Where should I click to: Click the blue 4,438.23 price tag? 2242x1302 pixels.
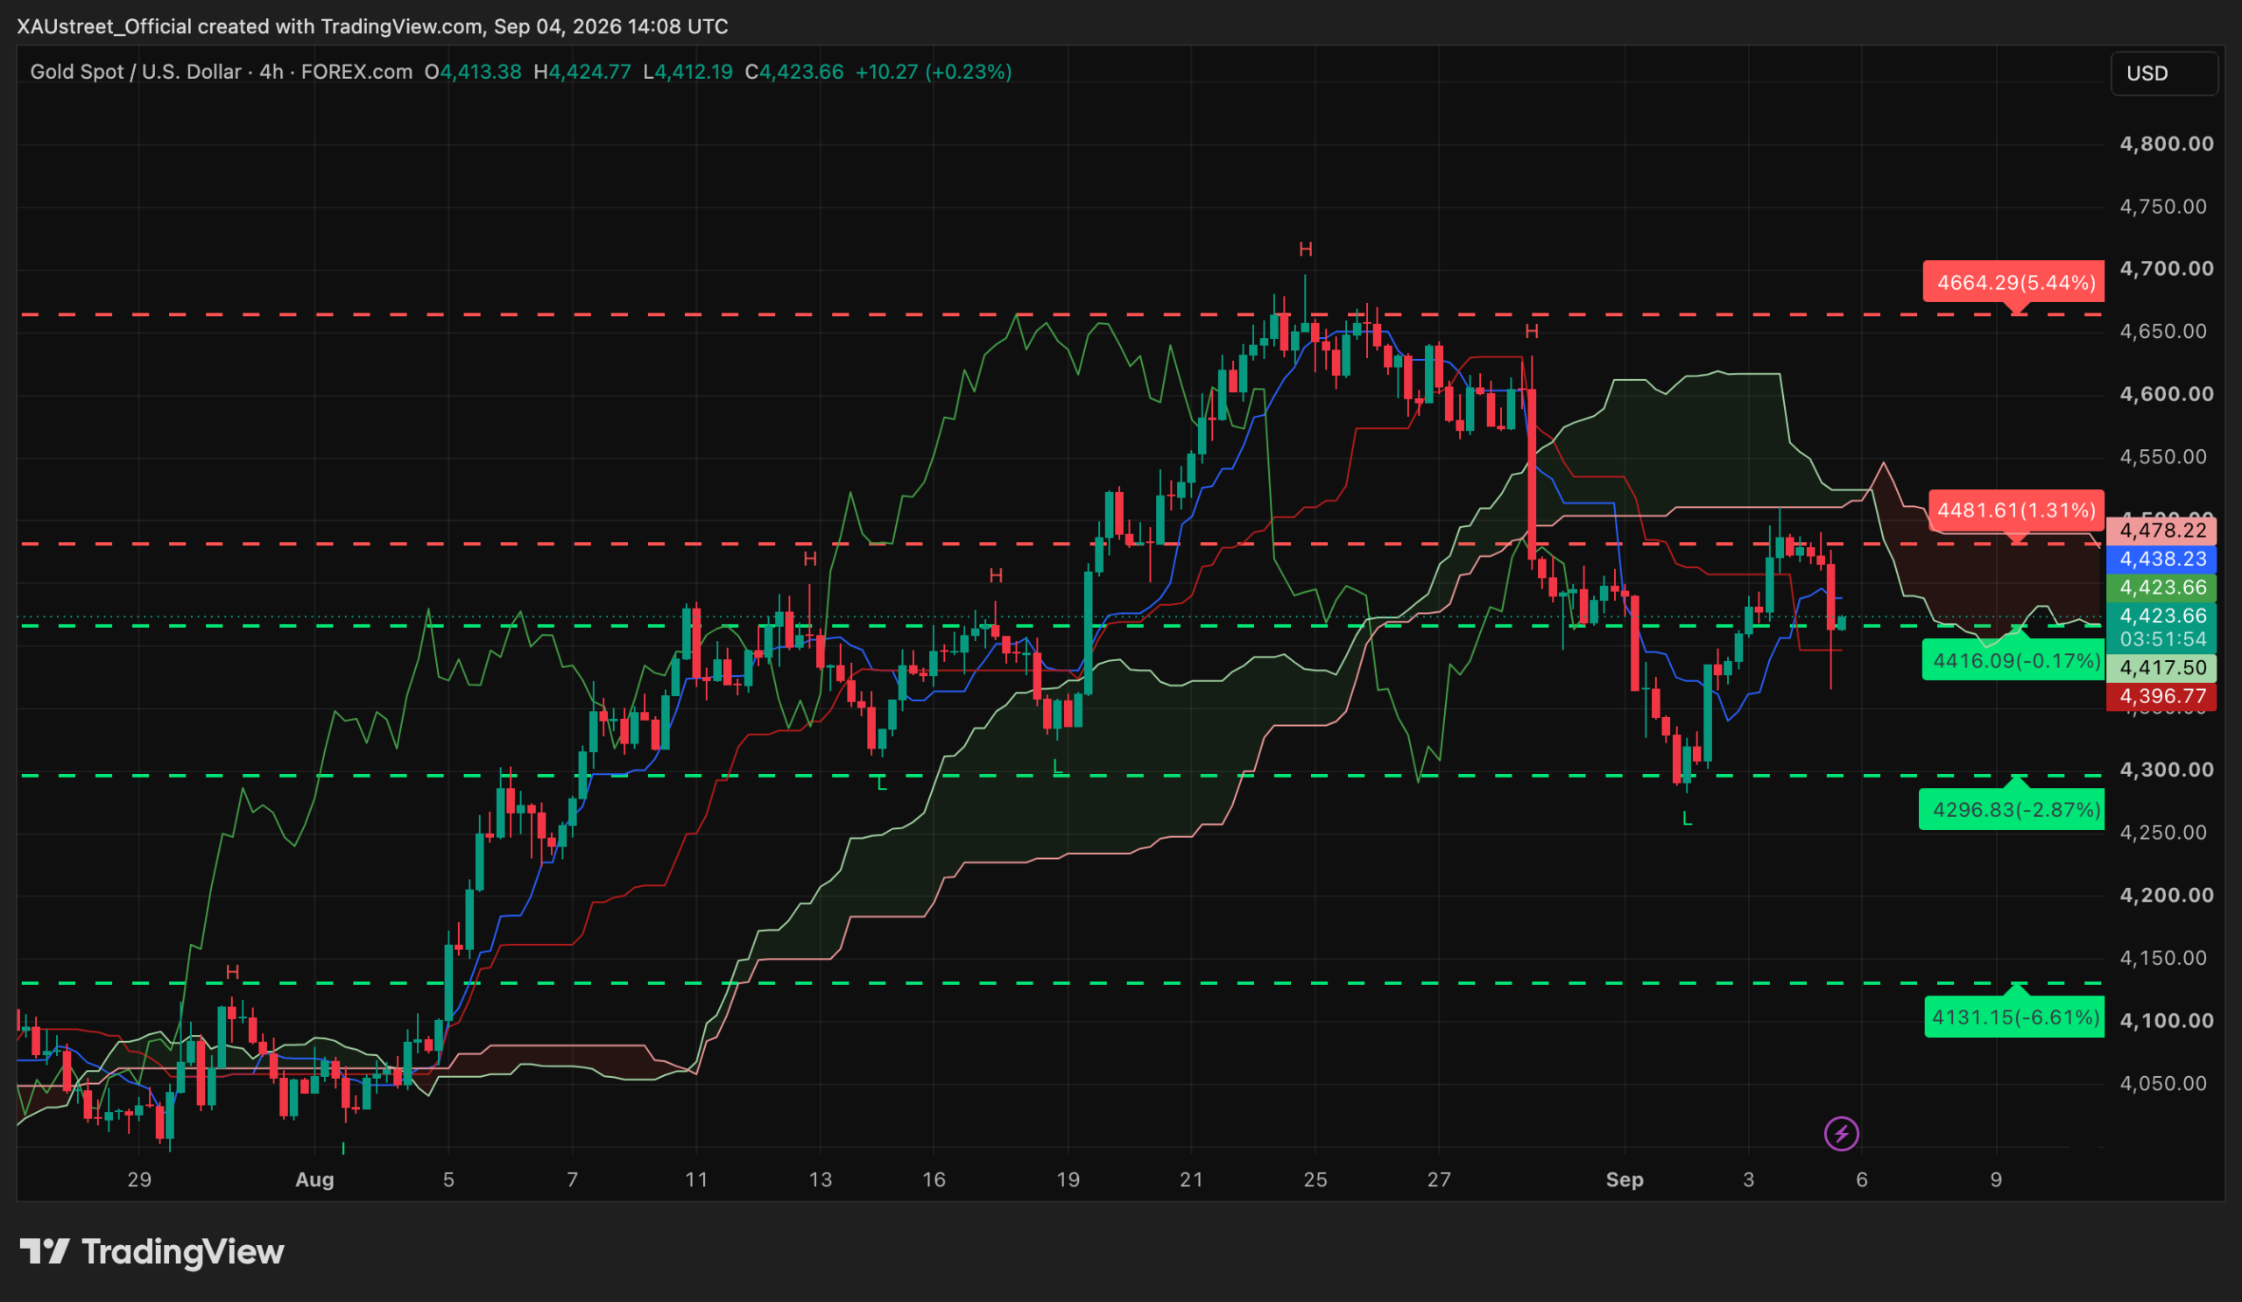point(2162,560)
